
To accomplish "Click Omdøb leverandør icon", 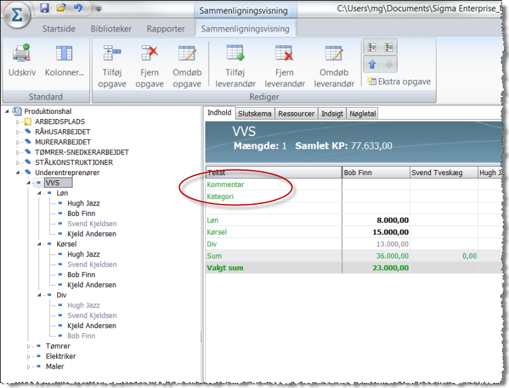I will [x=334, y=54].
